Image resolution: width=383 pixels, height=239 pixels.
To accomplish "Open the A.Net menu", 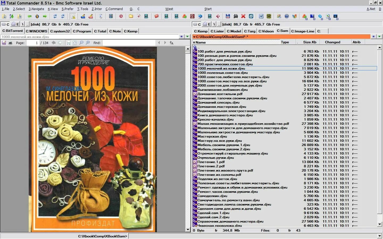I will pyautogui.click(x=371, y=9).
